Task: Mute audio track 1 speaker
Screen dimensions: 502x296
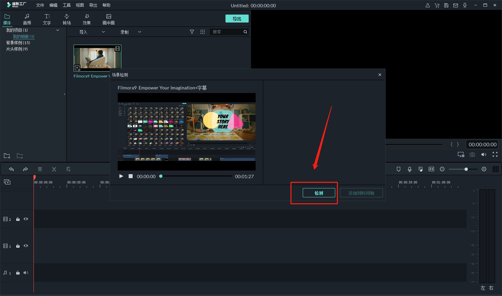Action: (26, 273)
